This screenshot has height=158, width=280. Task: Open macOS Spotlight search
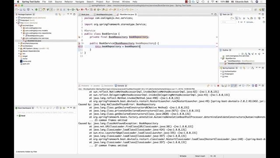252,2
